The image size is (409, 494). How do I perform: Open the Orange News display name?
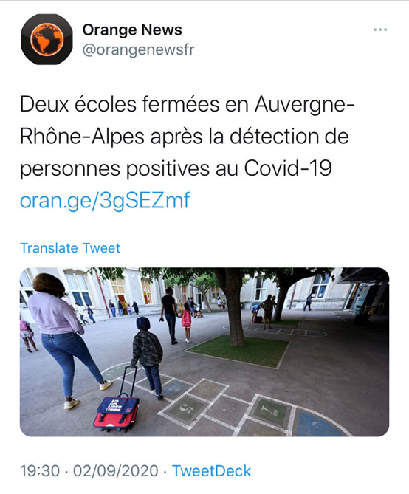click(x=132, y=30)
